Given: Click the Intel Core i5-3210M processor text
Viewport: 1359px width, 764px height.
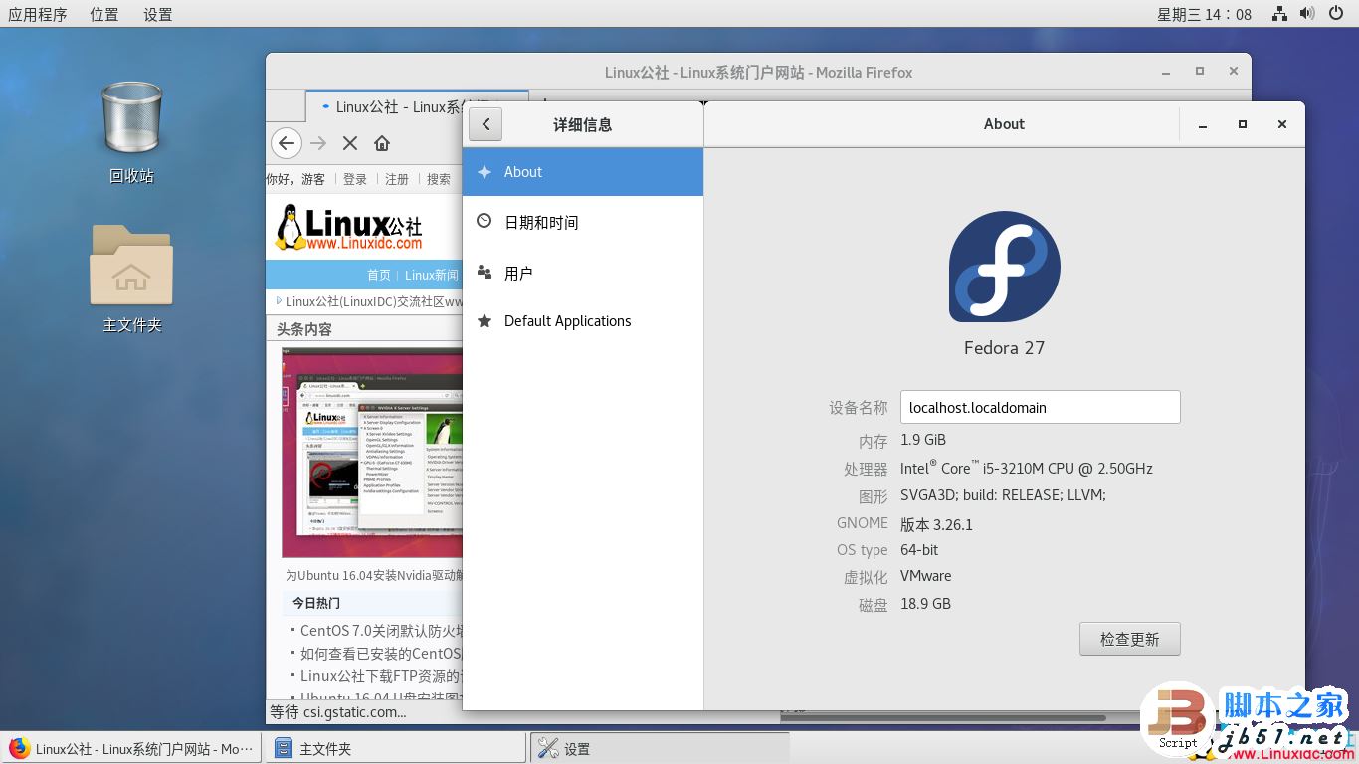Looking at the screenshot, I should pyautogui.click(x=1027, y=468).
